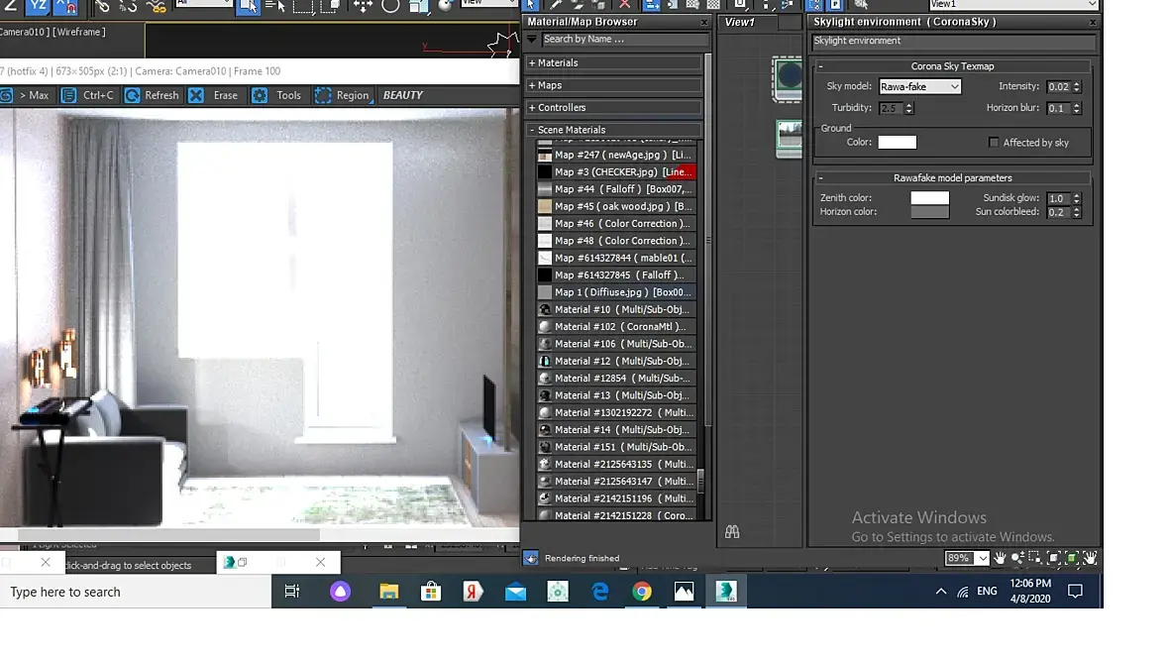1169x660 pixels.
Task: Click the Pan to Selected hand icon
Action: [x=1090, y=558]
